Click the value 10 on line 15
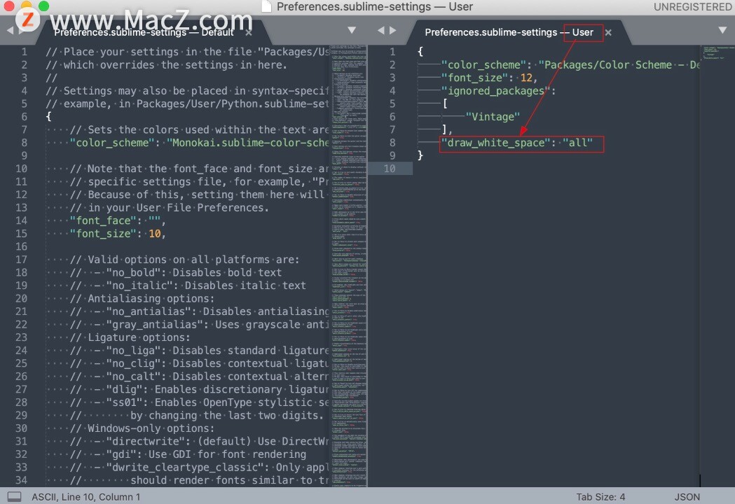 click(x=155, y=233)
